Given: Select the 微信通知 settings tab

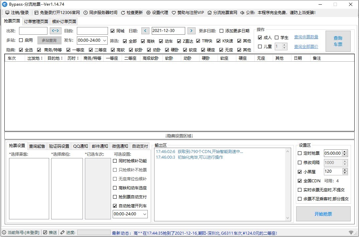Looking at the screenshot, I should click(x=120, y=146).
